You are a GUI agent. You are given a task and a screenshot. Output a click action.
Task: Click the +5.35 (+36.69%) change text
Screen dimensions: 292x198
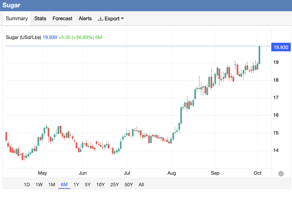coord(76,37)
